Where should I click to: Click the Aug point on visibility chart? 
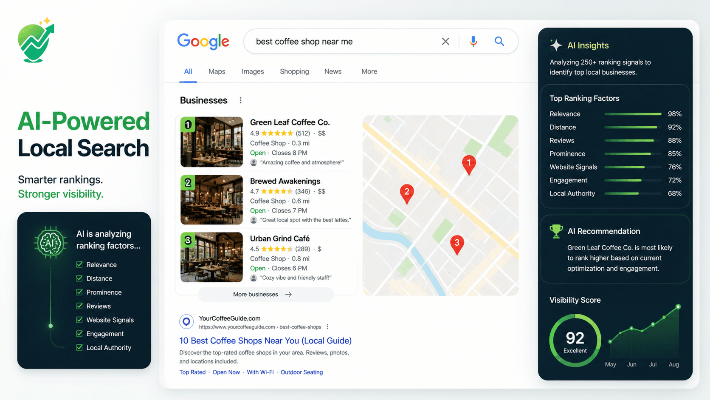click(678, 306)
